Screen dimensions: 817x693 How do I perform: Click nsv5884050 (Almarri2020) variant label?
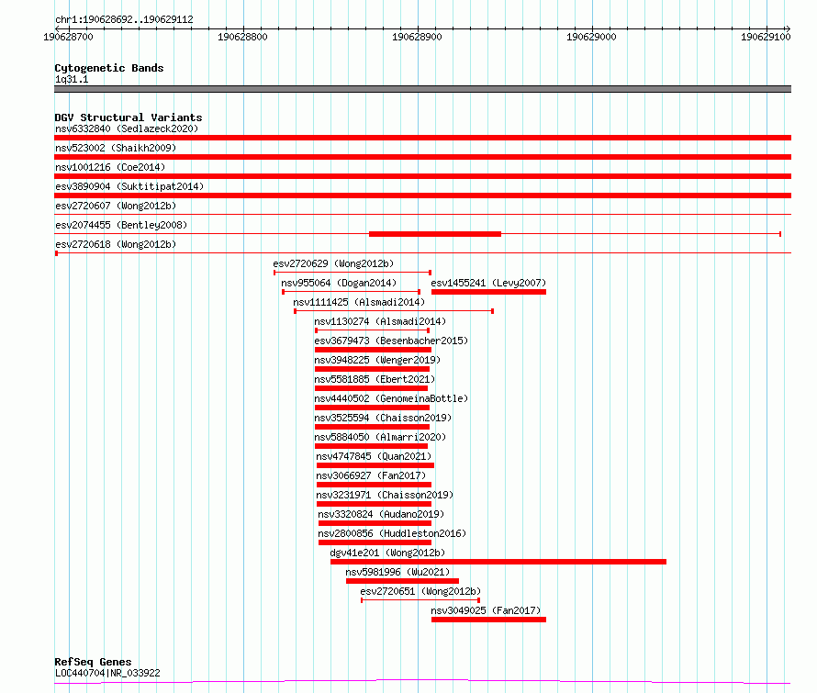tap(380, 437)
